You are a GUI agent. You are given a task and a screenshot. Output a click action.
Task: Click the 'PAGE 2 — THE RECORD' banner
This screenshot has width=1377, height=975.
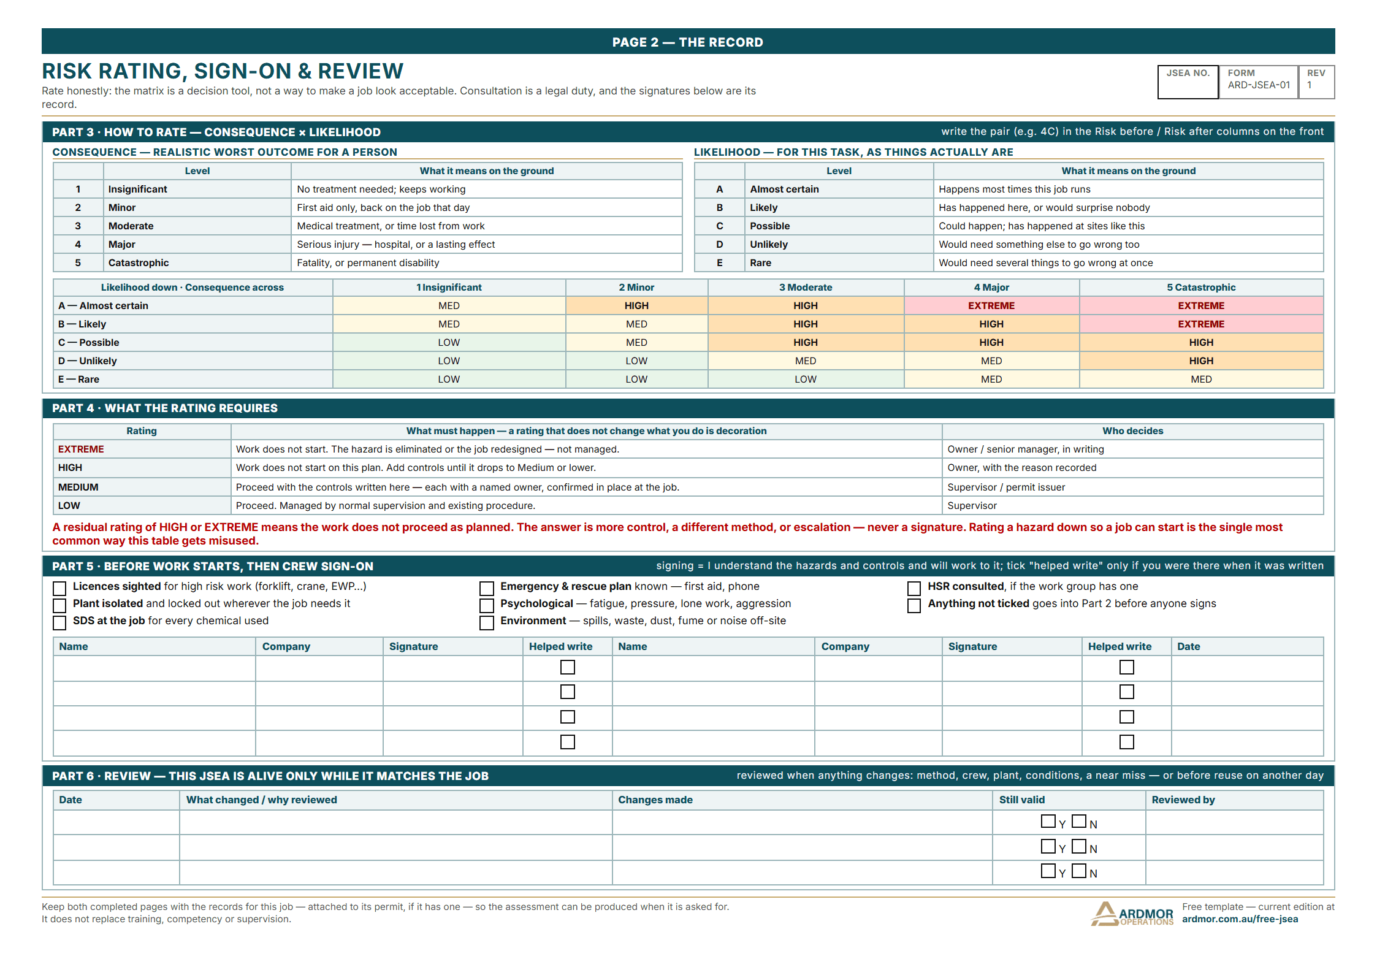(x=688, y=42)
